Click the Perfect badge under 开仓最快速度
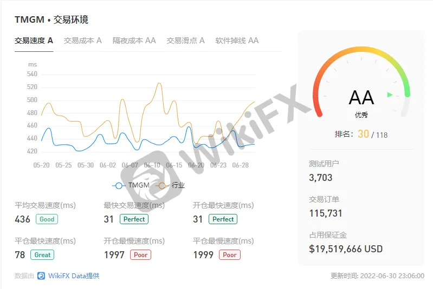The height and width of the screenshot is (289, 433). (x=223, y=219)
